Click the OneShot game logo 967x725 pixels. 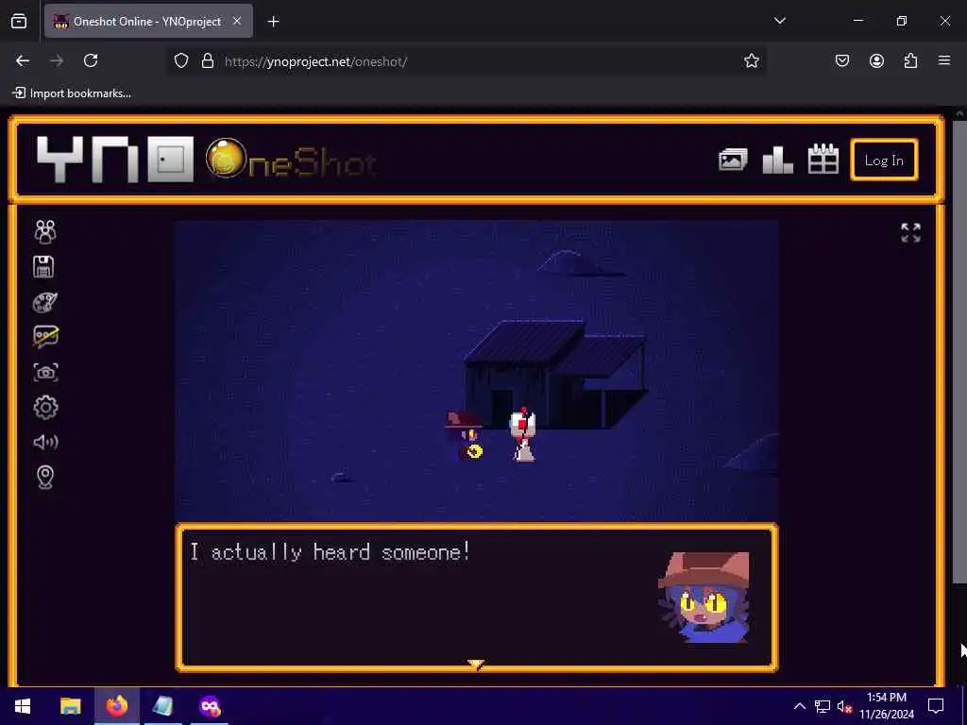coord(291,159)
